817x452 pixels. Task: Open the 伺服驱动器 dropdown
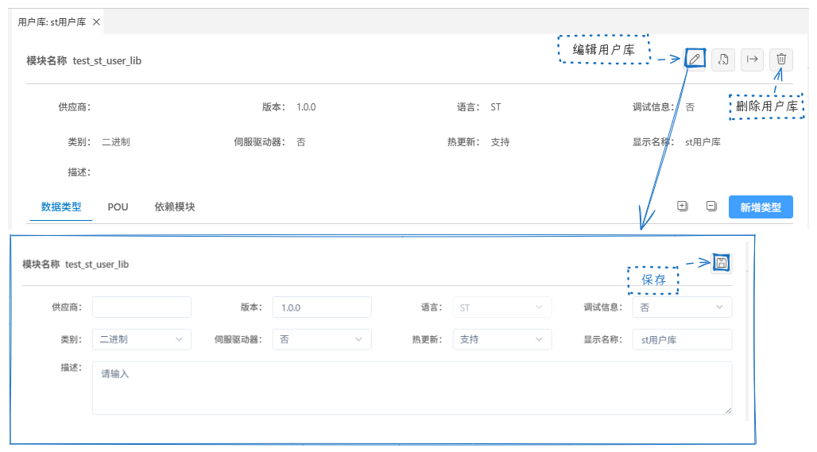pos(322,339)
